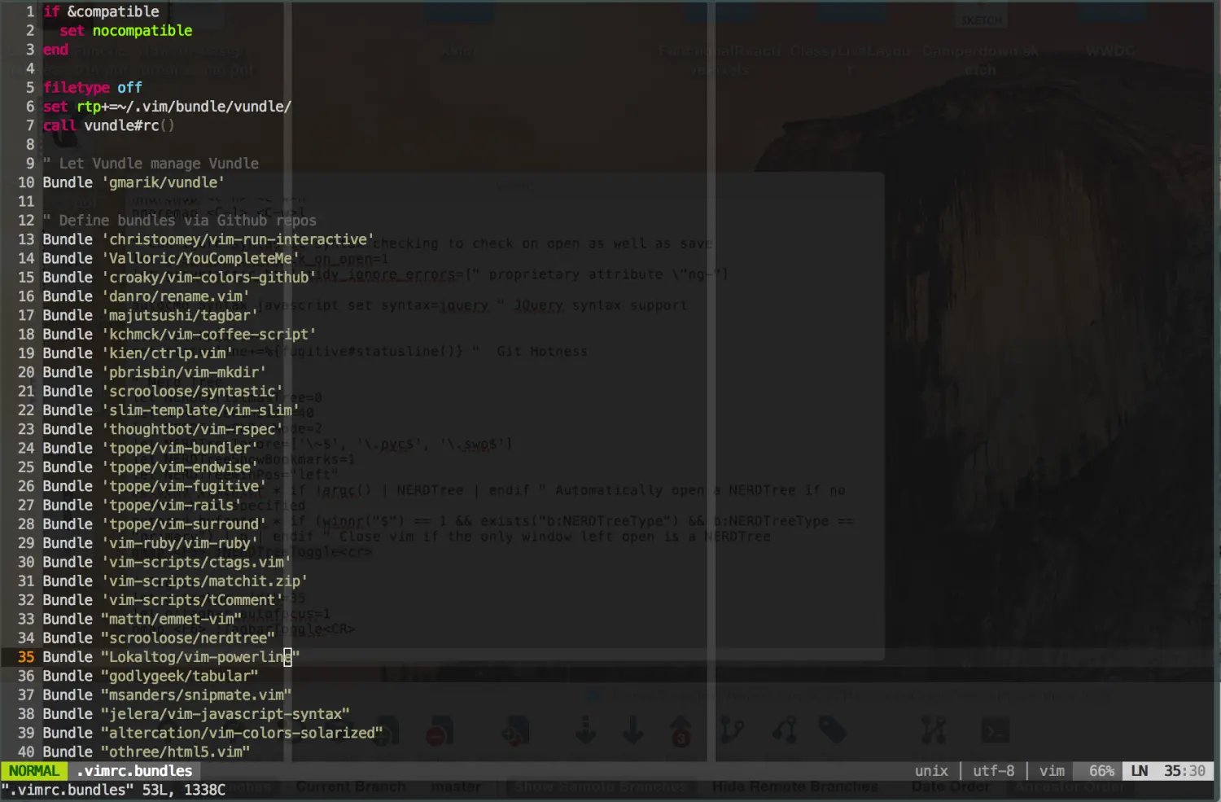The width and height of the screenshot is (1221, 802).
Task: Click the 66% scroll position segment
Action: pos(1102,771)
